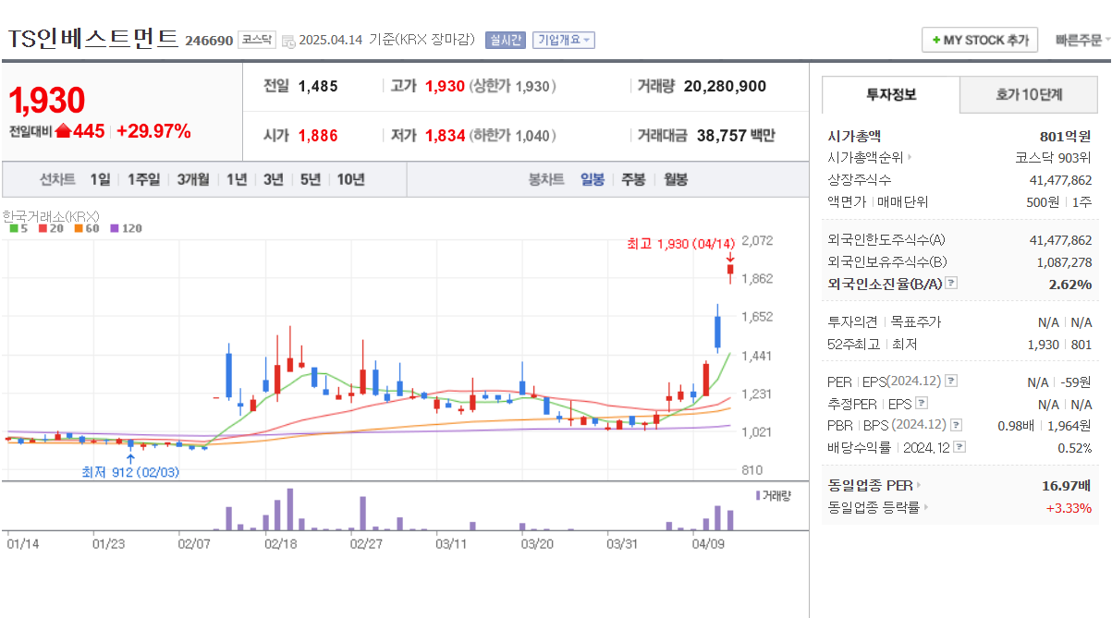Click the 저가 value 1,834

[446, 136]
